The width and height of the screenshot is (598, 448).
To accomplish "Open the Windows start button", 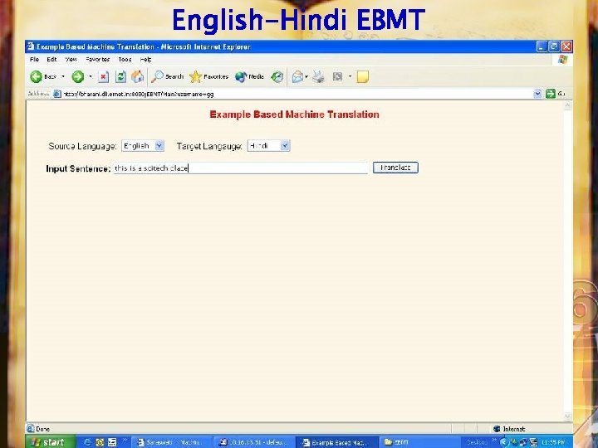I will (51, 442).
